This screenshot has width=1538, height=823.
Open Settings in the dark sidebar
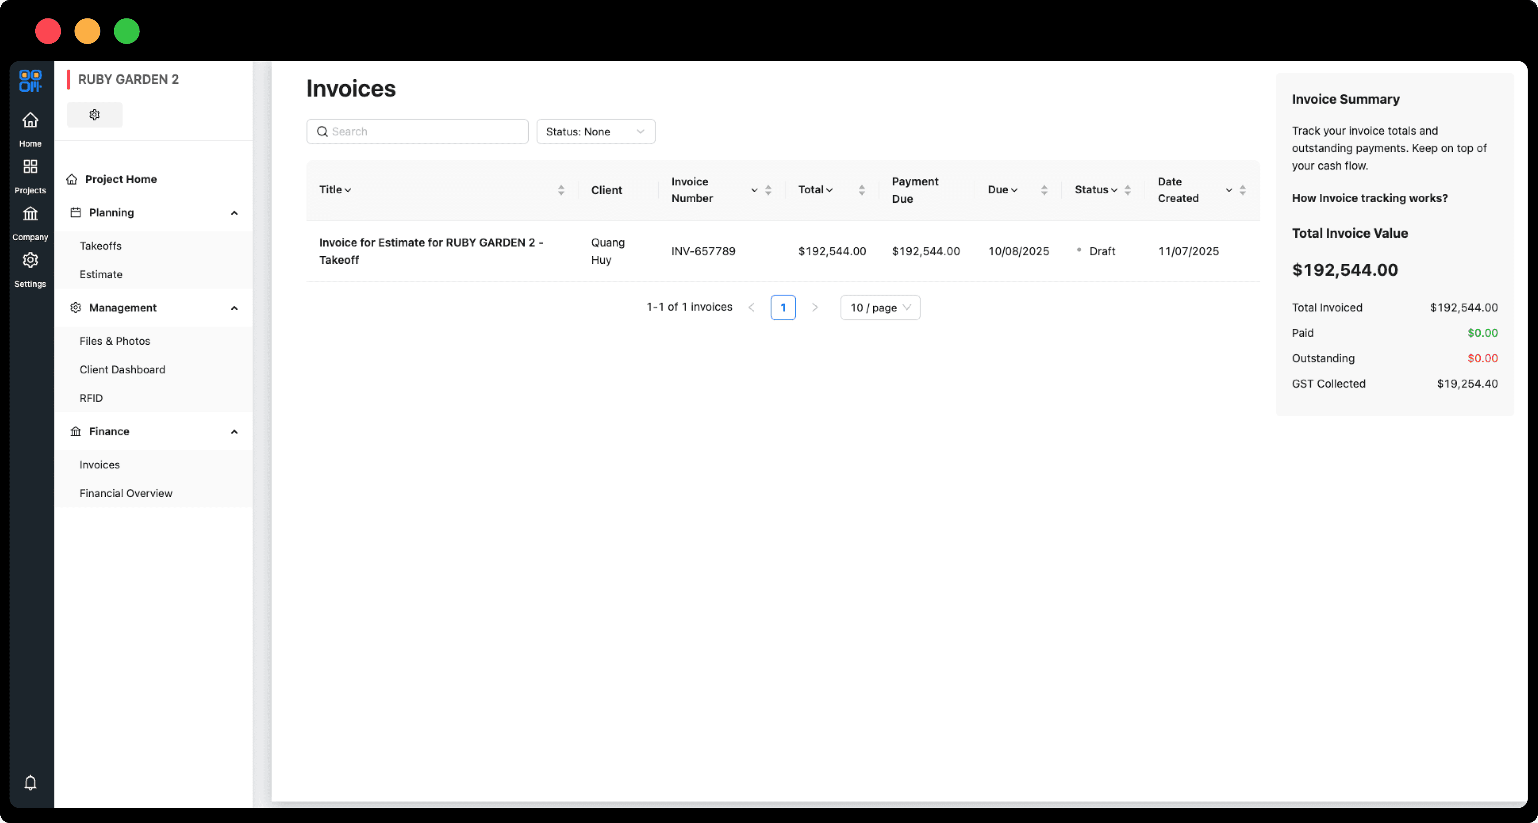(x=30, y=270)
